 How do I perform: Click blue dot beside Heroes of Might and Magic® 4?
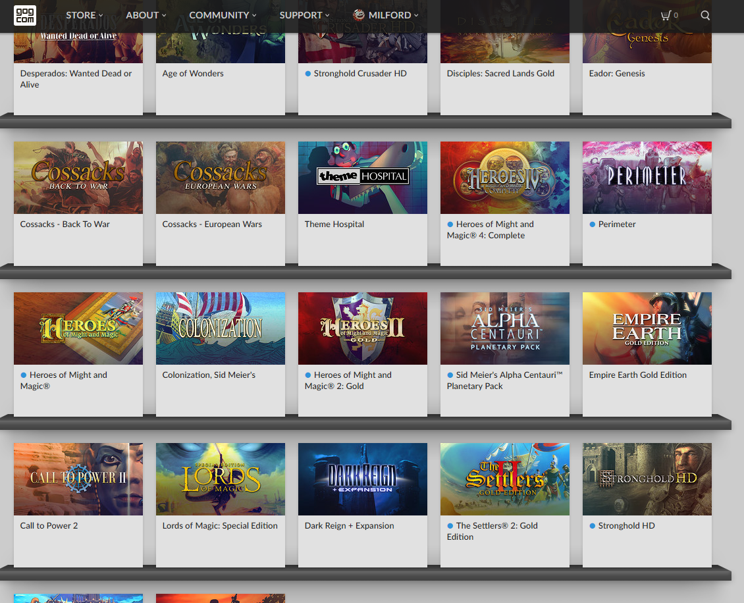[x=450, y=224]
